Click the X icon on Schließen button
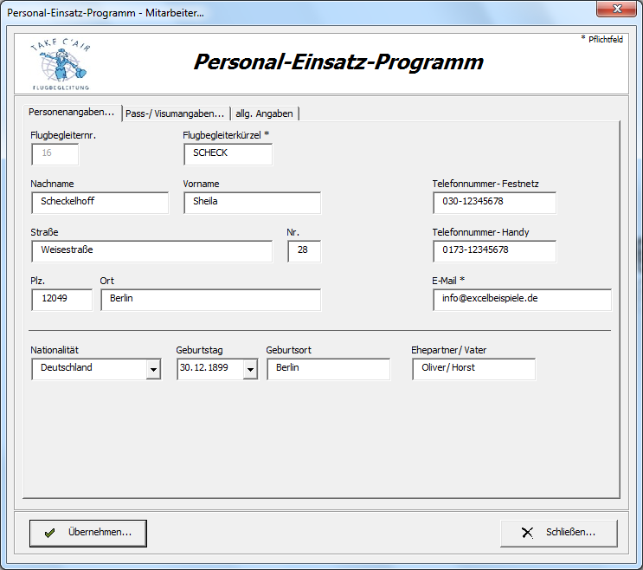This screenshot has height=570, width=643. (527, 533)
